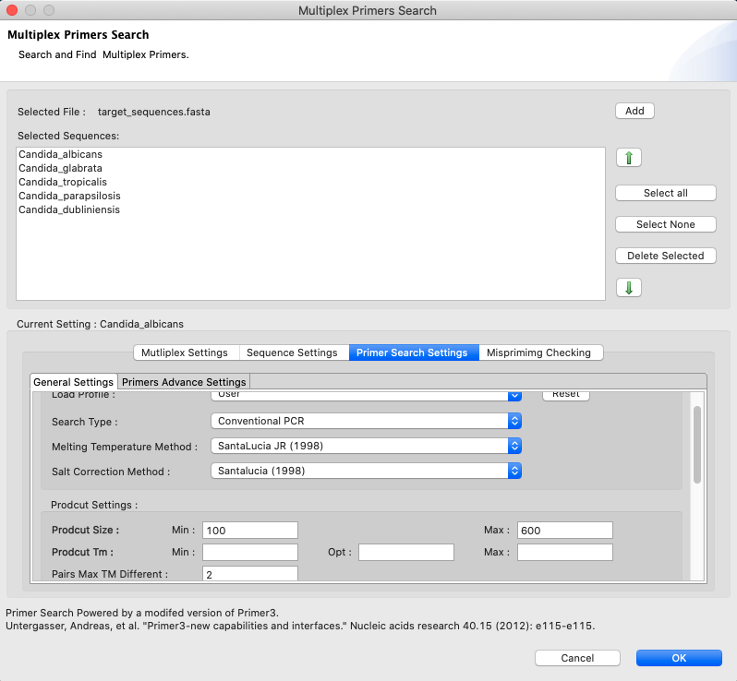737x681 pixels.
Task: Click the Select None button
Action: click(x=665, y=224)
